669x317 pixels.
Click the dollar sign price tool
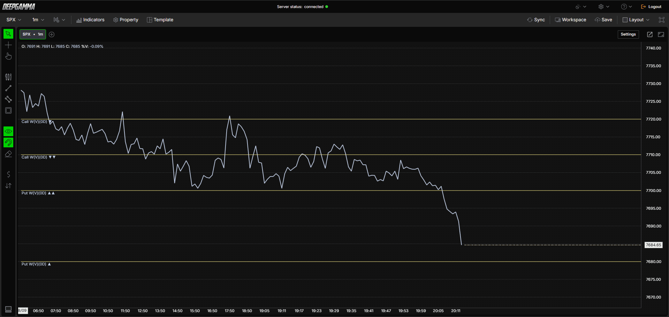click(8, 174)
